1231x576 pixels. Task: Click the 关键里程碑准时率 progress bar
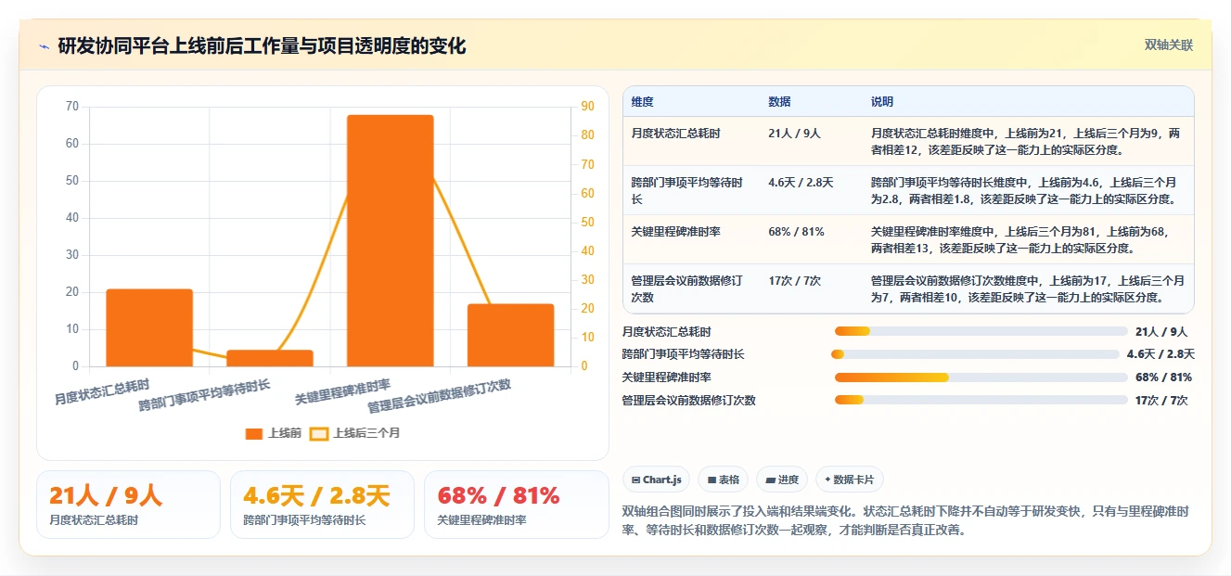pos(981,378)
